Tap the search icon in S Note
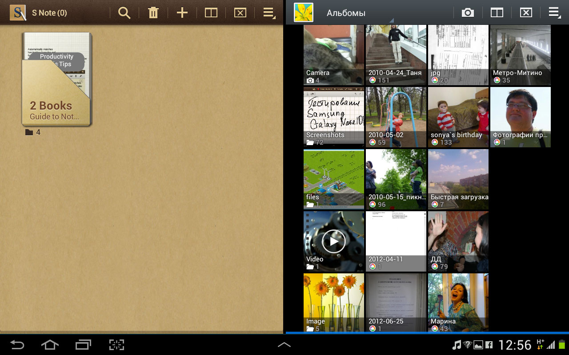Screen dimensions: 569x355 [124, 13]
